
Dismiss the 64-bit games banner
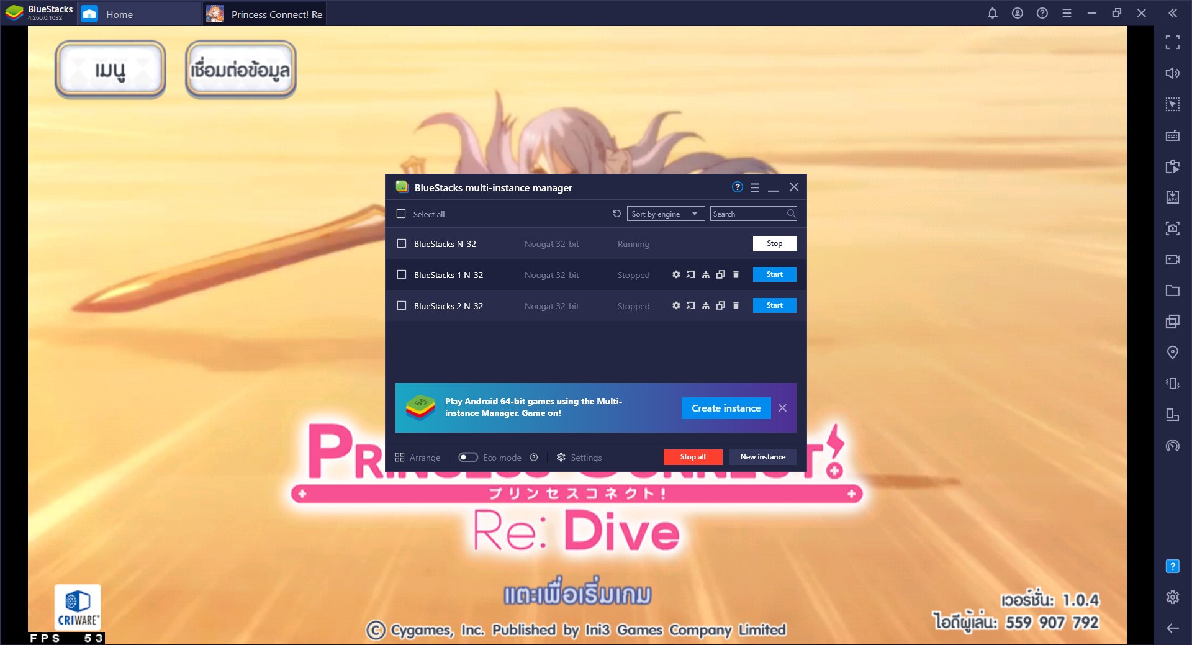[x=783, y=408]
